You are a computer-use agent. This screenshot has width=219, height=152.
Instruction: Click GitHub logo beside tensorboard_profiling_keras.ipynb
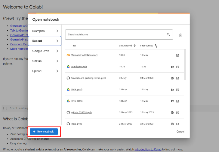click(68, 78)
